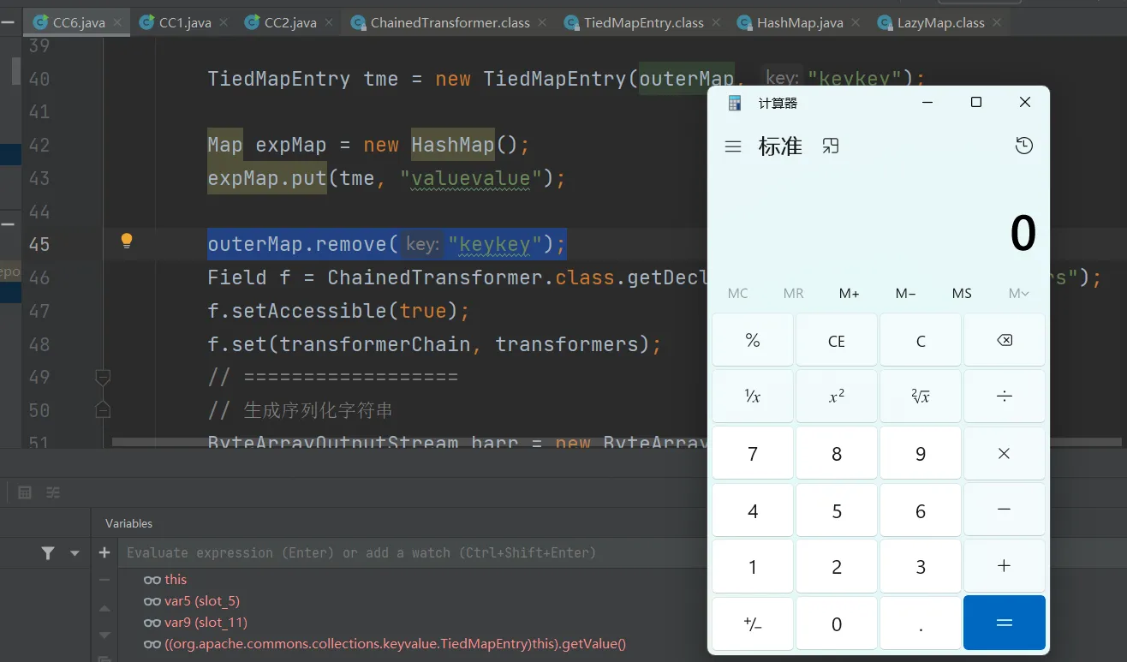Click the C clear button
This screenshot has width=1127, height=662.
point(921,340)
